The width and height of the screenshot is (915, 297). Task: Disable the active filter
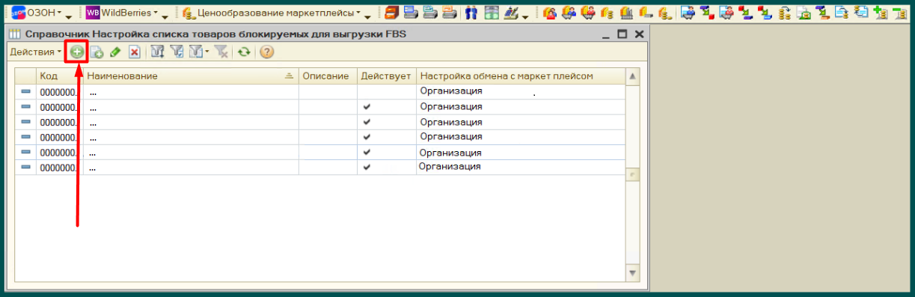pyautogui.click(x=221, y=52)
